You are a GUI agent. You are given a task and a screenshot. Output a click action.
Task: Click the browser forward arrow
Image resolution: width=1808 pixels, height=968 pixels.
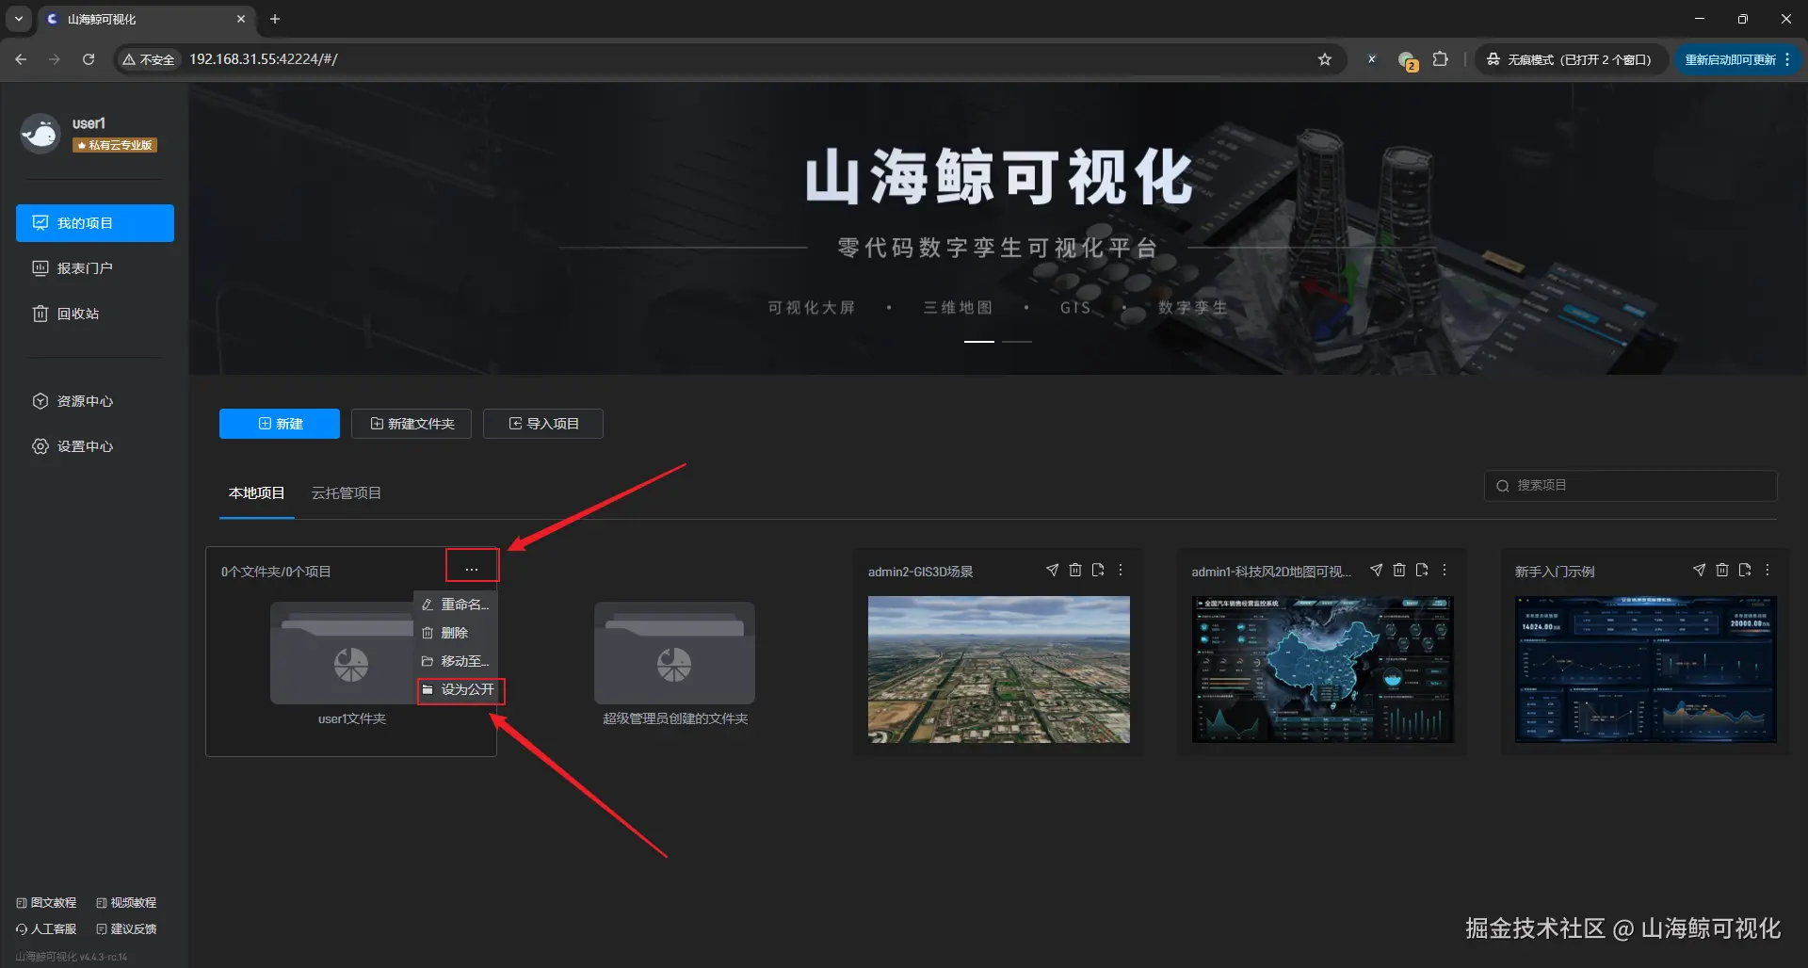coord(55,59)
